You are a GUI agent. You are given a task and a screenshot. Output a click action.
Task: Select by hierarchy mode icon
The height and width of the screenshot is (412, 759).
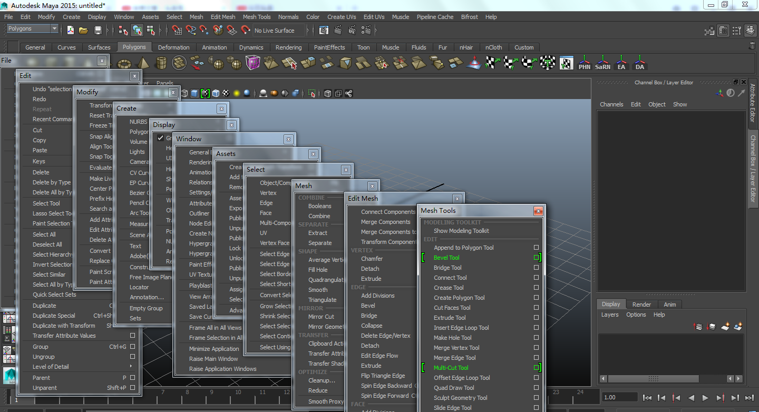(124, 30)
